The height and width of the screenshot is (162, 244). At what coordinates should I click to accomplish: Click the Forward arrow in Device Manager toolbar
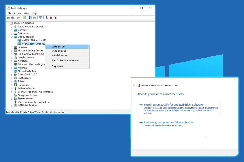coord(12,18)
